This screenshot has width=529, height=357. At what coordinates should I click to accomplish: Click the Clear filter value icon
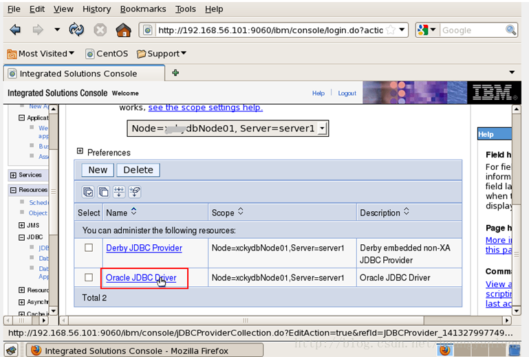tap(135, 192)
